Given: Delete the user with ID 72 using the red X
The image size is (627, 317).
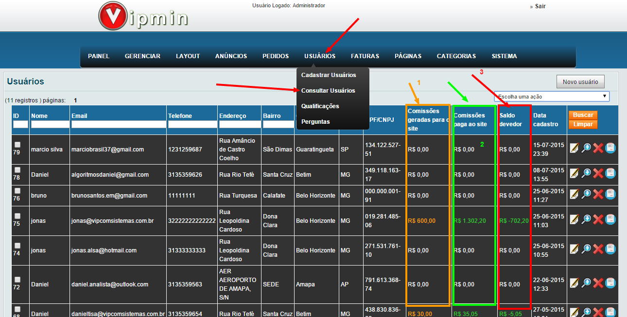Looking at the screenshot, I should 598,283.
